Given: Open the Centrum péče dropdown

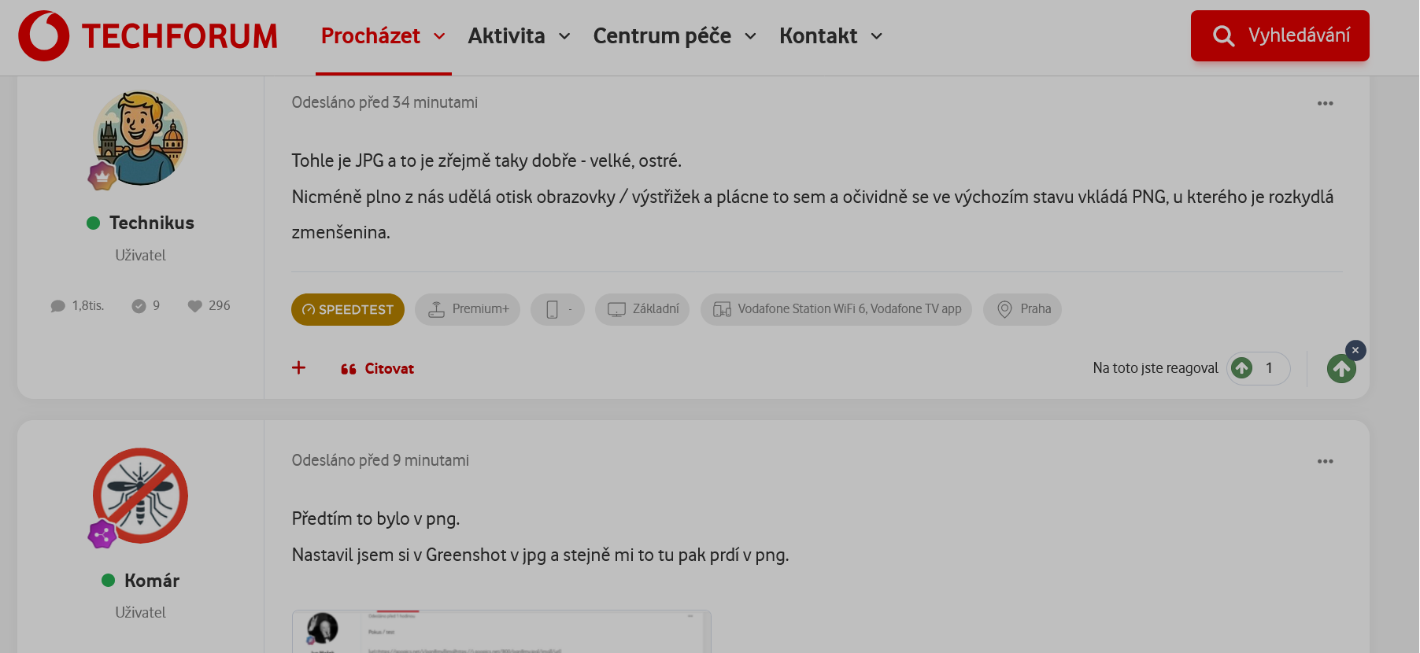Looking at the screenshot, I should pyautogui.click(x=675, y=36).
